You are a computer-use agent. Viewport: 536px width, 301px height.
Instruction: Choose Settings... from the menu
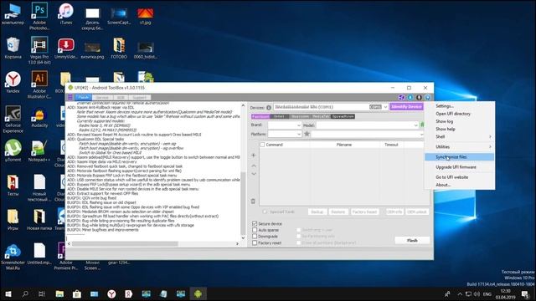[x=460, y=106]
